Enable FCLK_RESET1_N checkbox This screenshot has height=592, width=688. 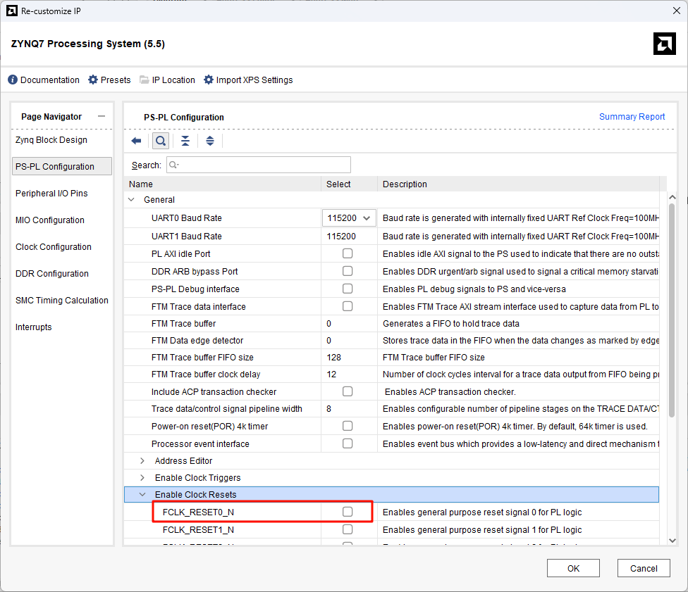[348, 529]
